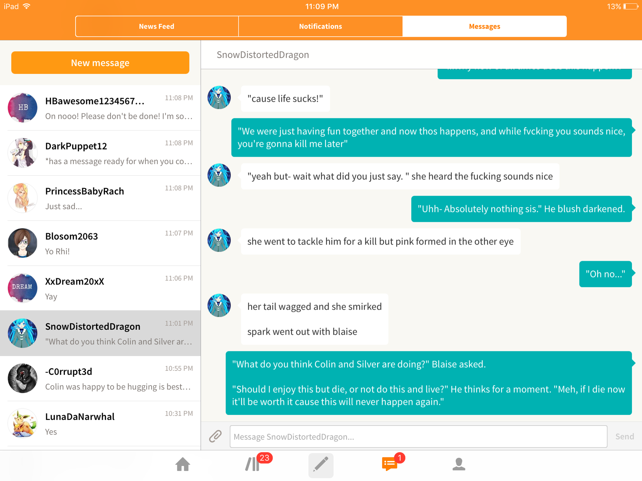Open conversation reading "Just sad..."
642x481 pixels.
tap(100, 198)
